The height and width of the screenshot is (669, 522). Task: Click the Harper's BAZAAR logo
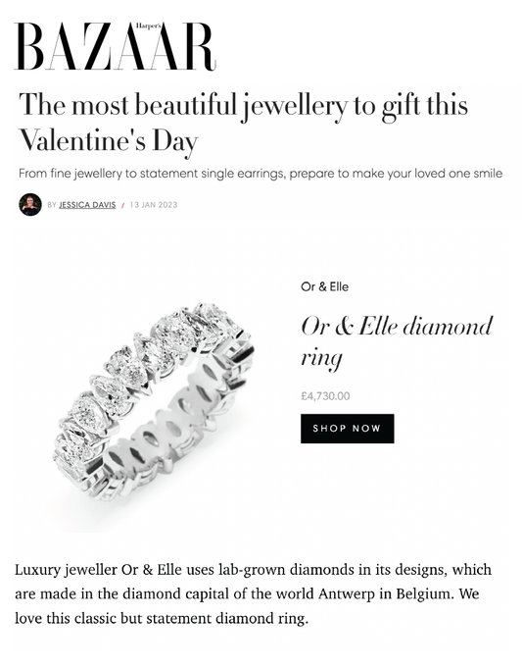tap(115, 46)
